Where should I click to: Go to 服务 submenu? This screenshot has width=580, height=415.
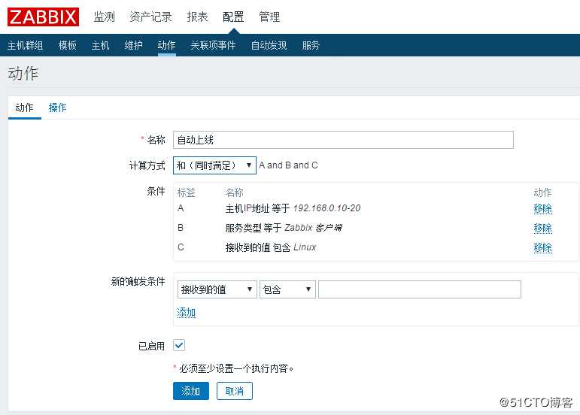tap(311, 45)
